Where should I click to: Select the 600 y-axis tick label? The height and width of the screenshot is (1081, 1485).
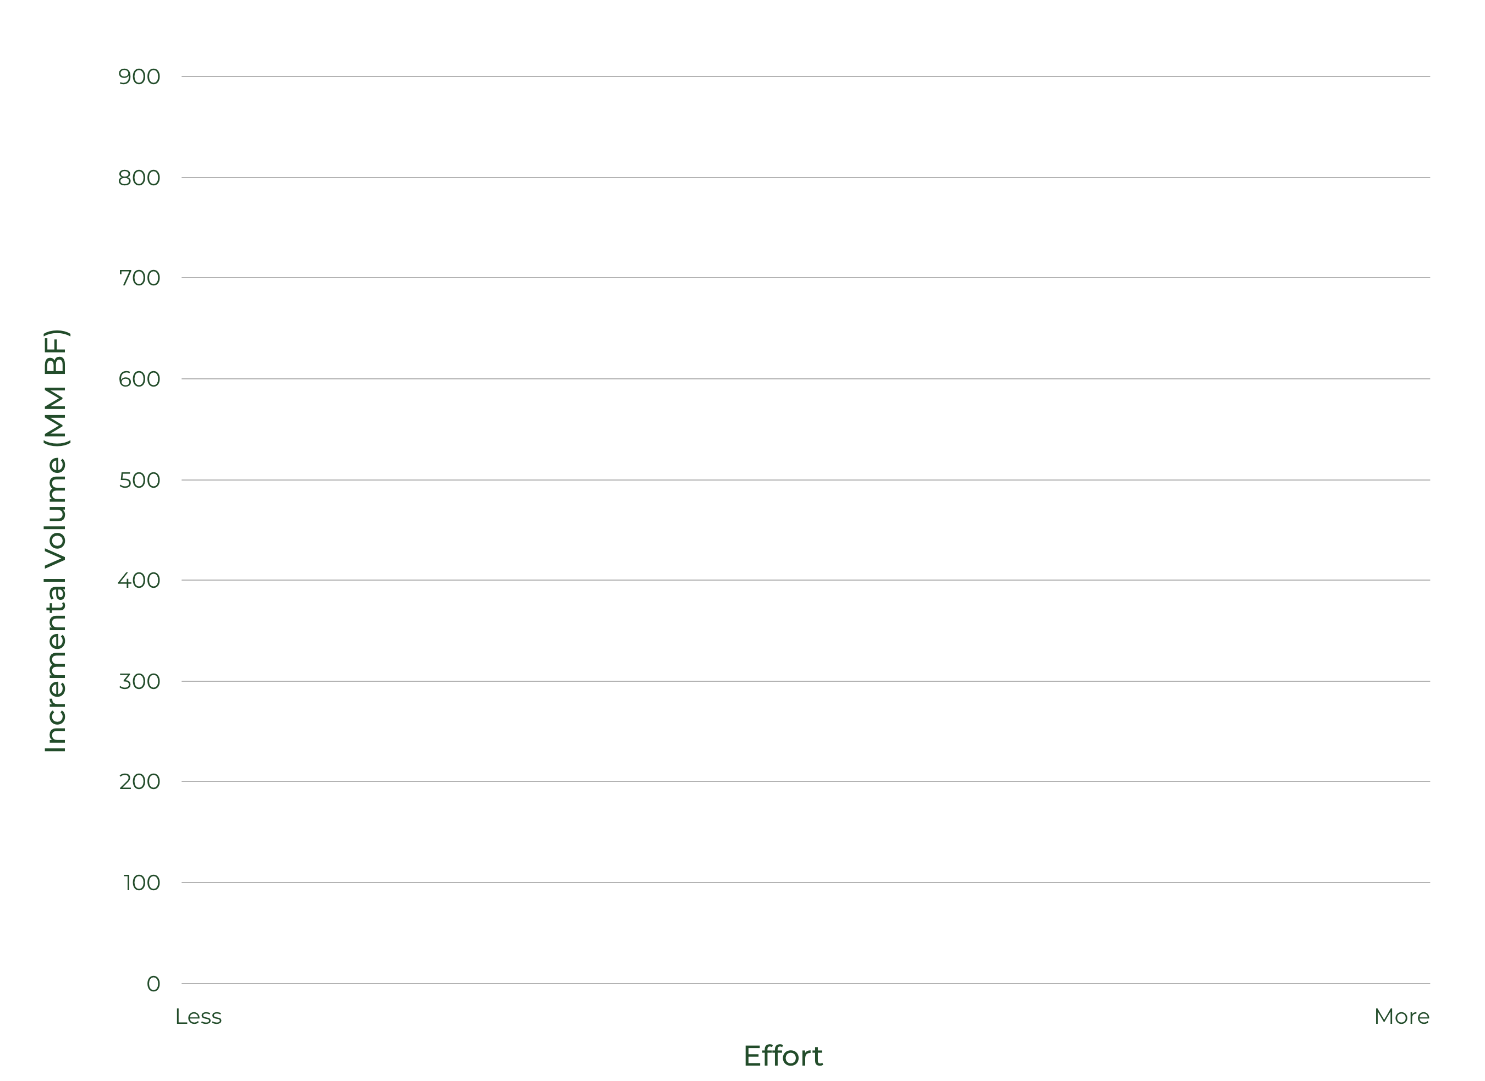(139, 379)
